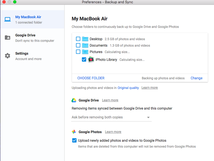Click the CHOOSE FOLDER button
The width and height of the screenshot is (214, 161).
coord(91,78)
